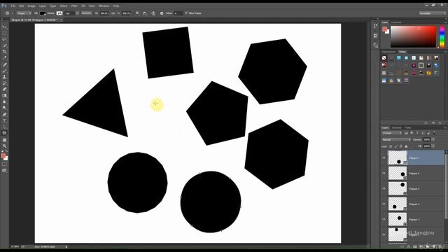448x252 pixels.
Task: Open the History collapsed panel icon
Action: pyautogui.click(x=375, y=26)
